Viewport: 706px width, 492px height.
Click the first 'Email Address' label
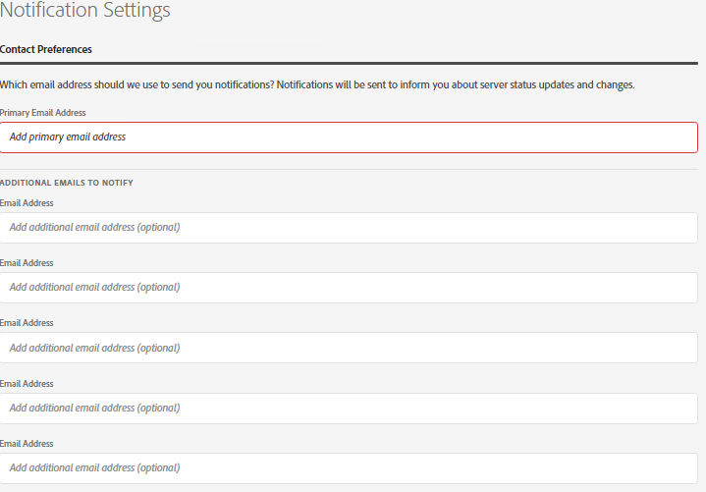point(27,203)
